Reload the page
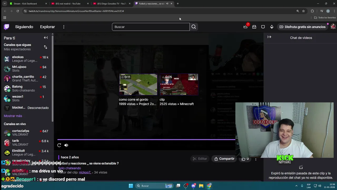337x190 pixels. pyautogui.click(x=18, y=11)
